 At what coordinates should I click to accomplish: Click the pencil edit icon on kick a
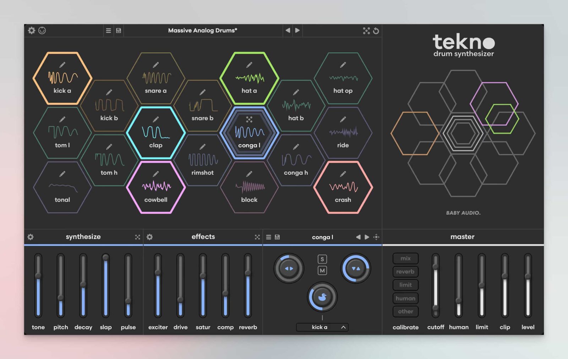pos(62,65)
